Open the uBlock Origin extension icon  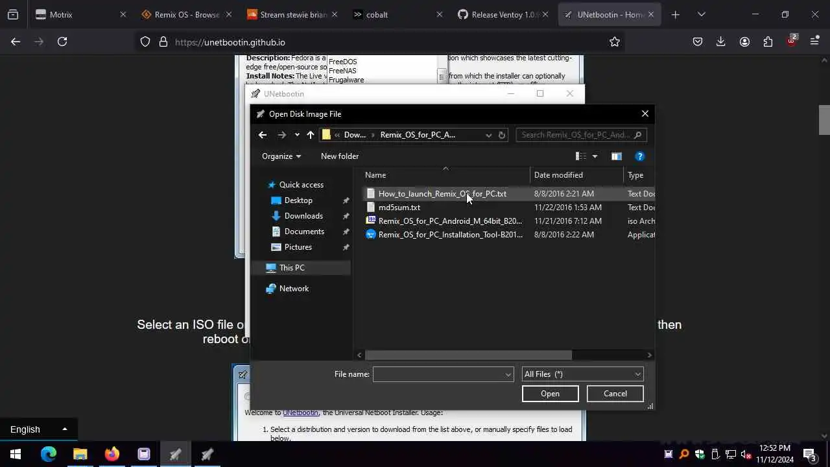[792, 41]
